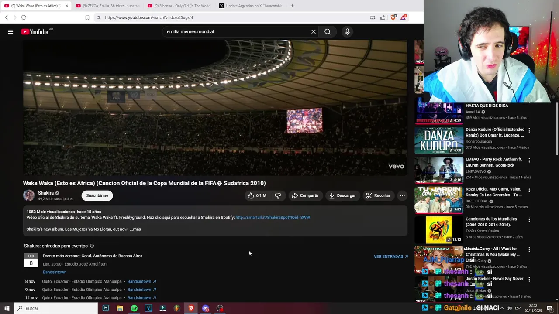Click the cast/media icon in address bar
This screenshot has width=559, height=314.
[373, 17]
